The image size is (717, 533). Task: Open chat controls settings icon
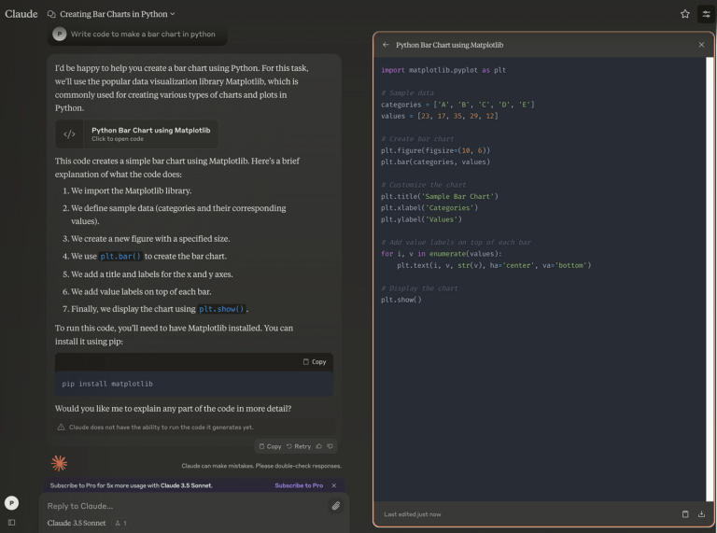click(x=706, y=14)
